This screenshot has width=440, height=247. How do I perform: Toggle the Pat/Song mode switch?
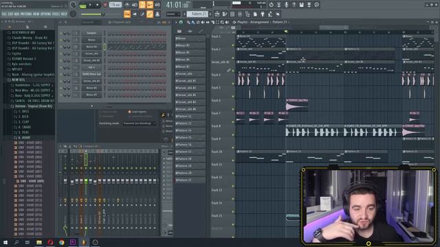point(82,5)
